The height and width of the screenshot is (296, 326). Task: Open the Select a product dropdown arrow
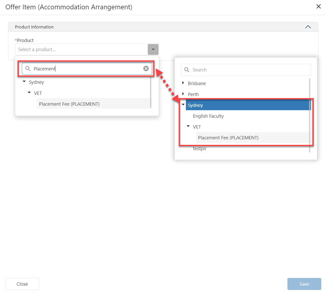153,49
